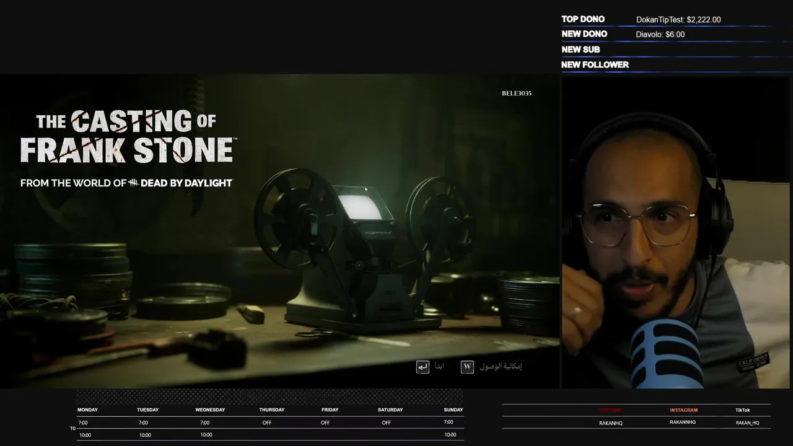Click Thursday's OFF entry
793x446 pixels.
267,422
